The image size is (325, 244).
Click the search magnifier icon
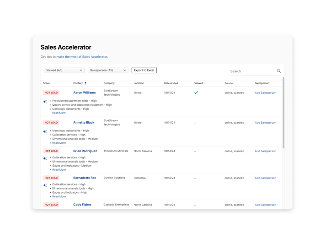[279, 71]
